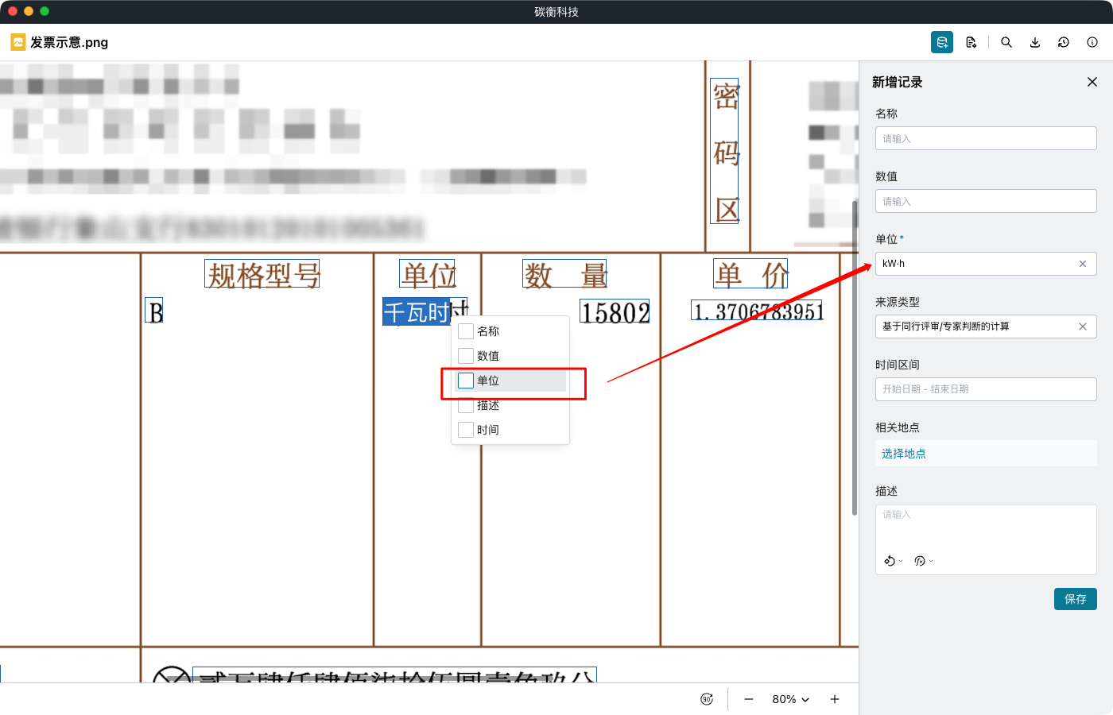Open the 80% zoom level dropdown
The height and width of the screenshot is (715, 1113).
click(789, 699)
